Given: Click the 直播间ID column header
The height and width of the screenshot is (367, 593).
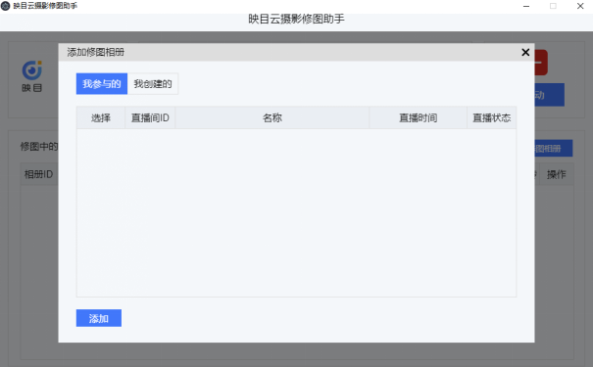Looking at the screenshot, I should tap(150, 118).
